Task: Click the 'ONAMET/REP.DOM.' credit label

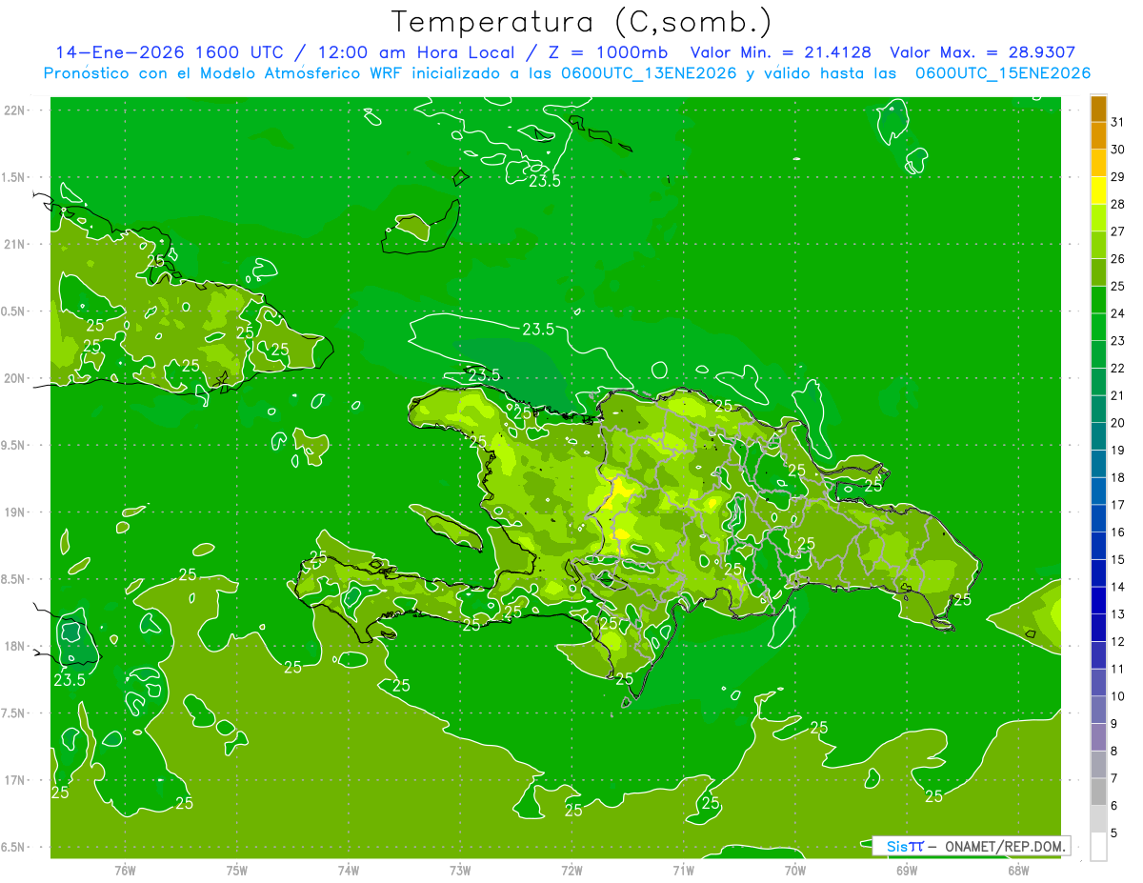Action: click(1005, 846)
